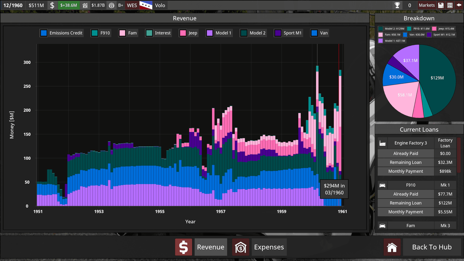The image size is (464, 261).
Task: Click the back arrow icon in top bar
Action: [459, 5]
